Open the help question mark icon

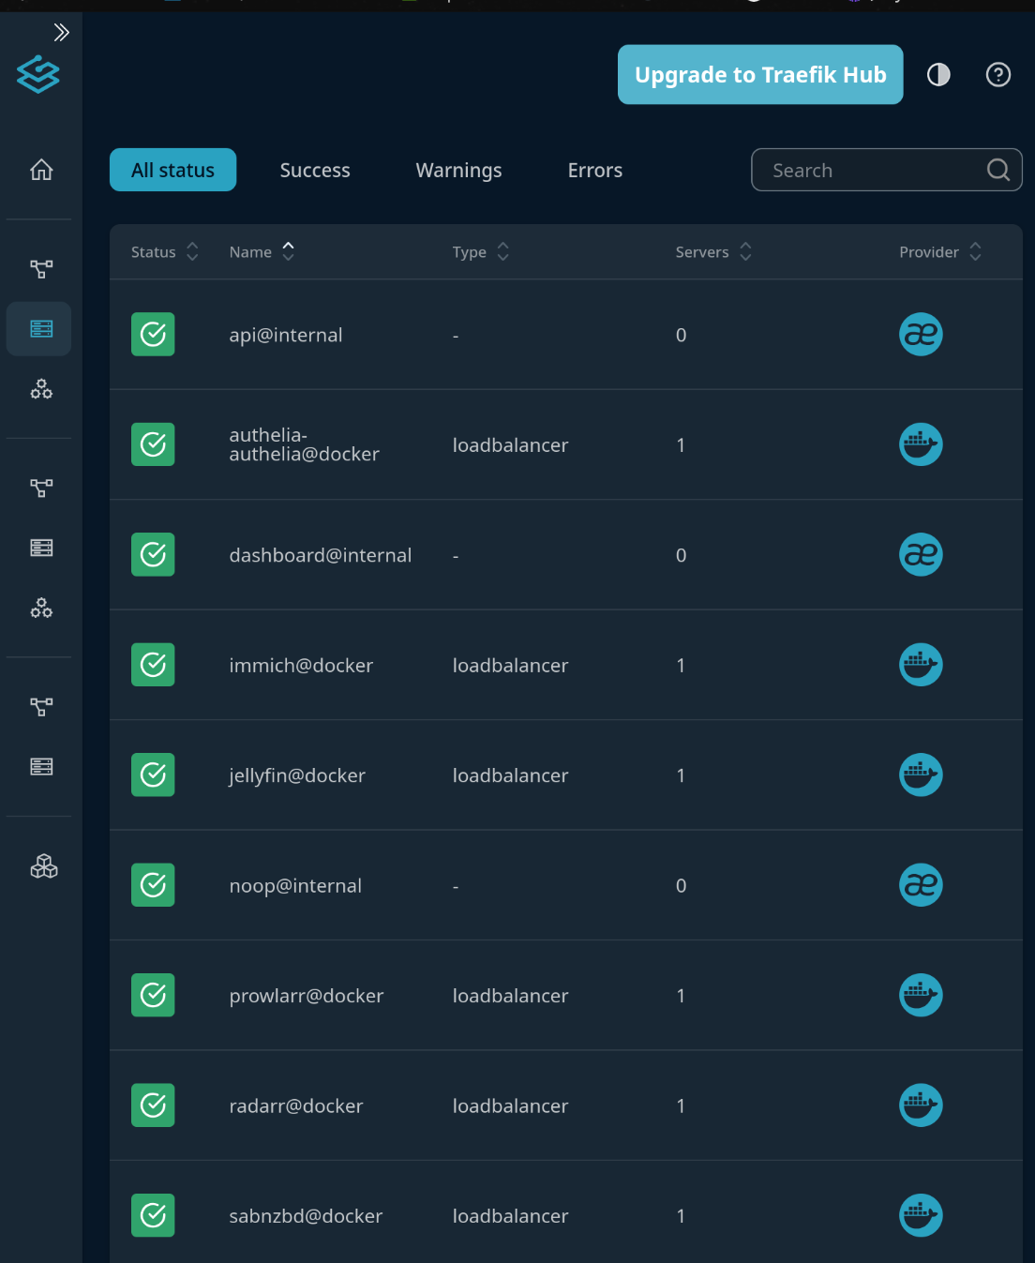[x=998, y=74]
